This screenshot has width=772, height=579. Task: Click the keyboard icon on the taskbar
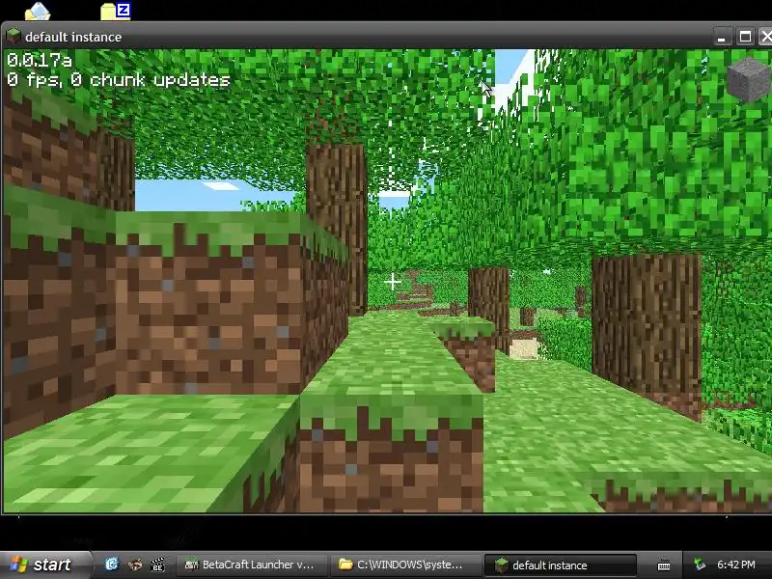coord(664,565)
